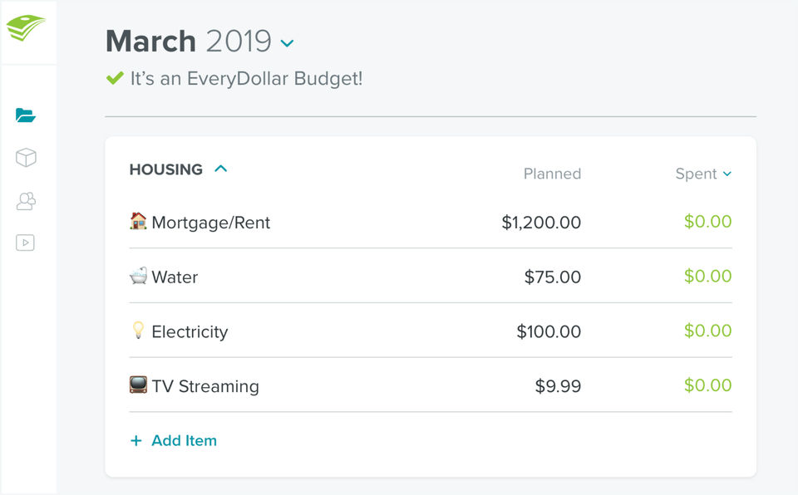Screen dimensions: 798x495
Task: Click the TV emoji beside TV Streaming
Action: click(138, 385)
